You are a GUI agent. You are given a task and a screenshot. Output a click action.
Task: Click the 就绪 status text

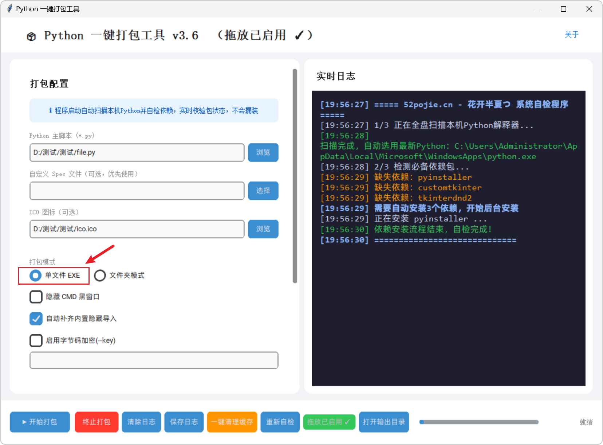pyautogui.click(x=586, y=422)
